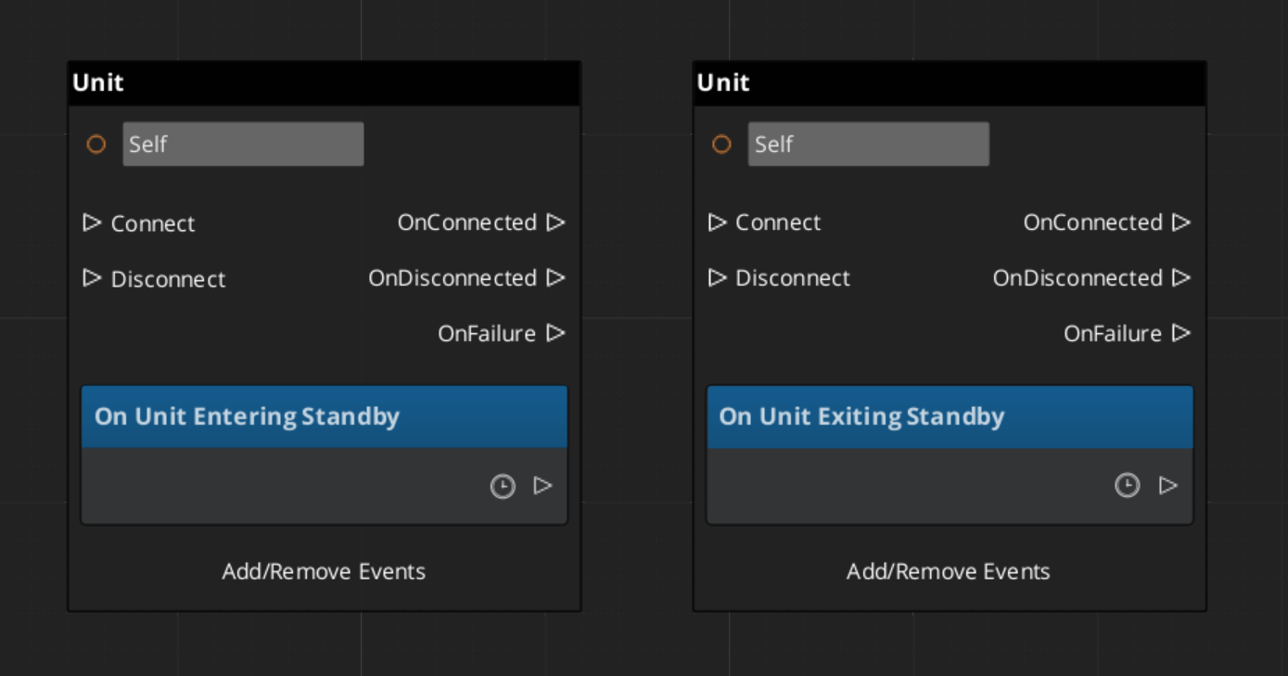This screenshot has height=676, width=1288.
Task: Click the OnFailure output port on the Exiting Standby node
Action: (x=1180, y=333)
